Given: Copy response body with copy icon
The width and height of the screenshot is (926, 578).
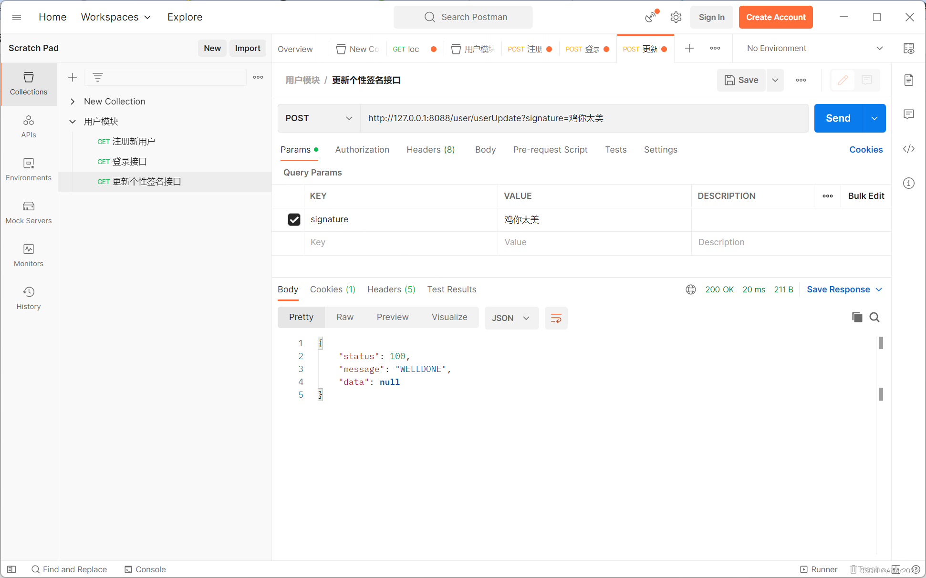Looking at the screenshot, I should click(x=857, y=317).
